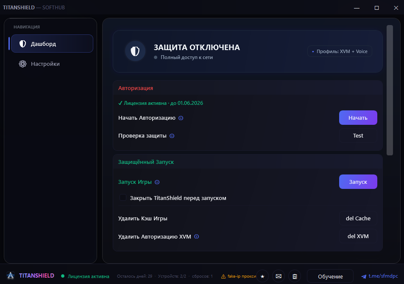Click the Удалить Кэш Игры label

tap(143, 218)
